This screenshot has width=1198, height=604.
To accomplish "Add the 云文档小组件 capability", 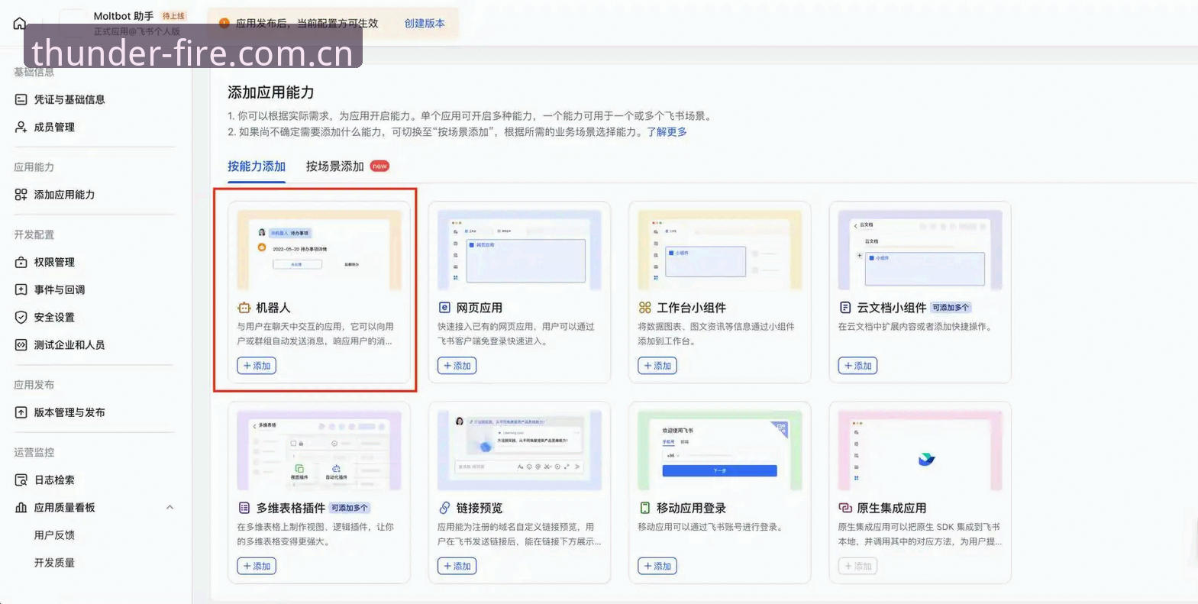I will (857, 366).
